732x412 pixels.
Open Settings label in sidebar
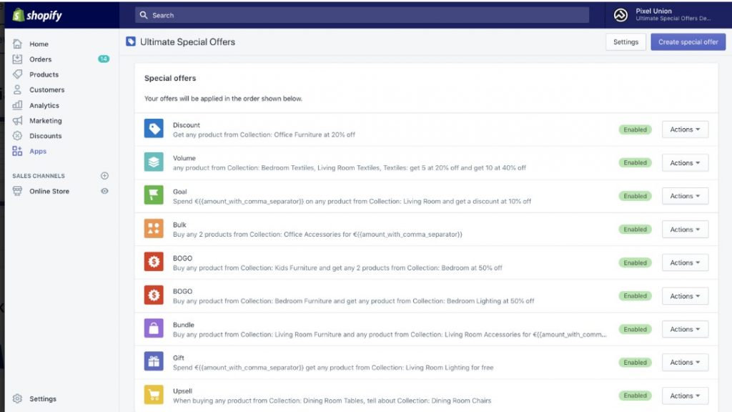(42, 399)
